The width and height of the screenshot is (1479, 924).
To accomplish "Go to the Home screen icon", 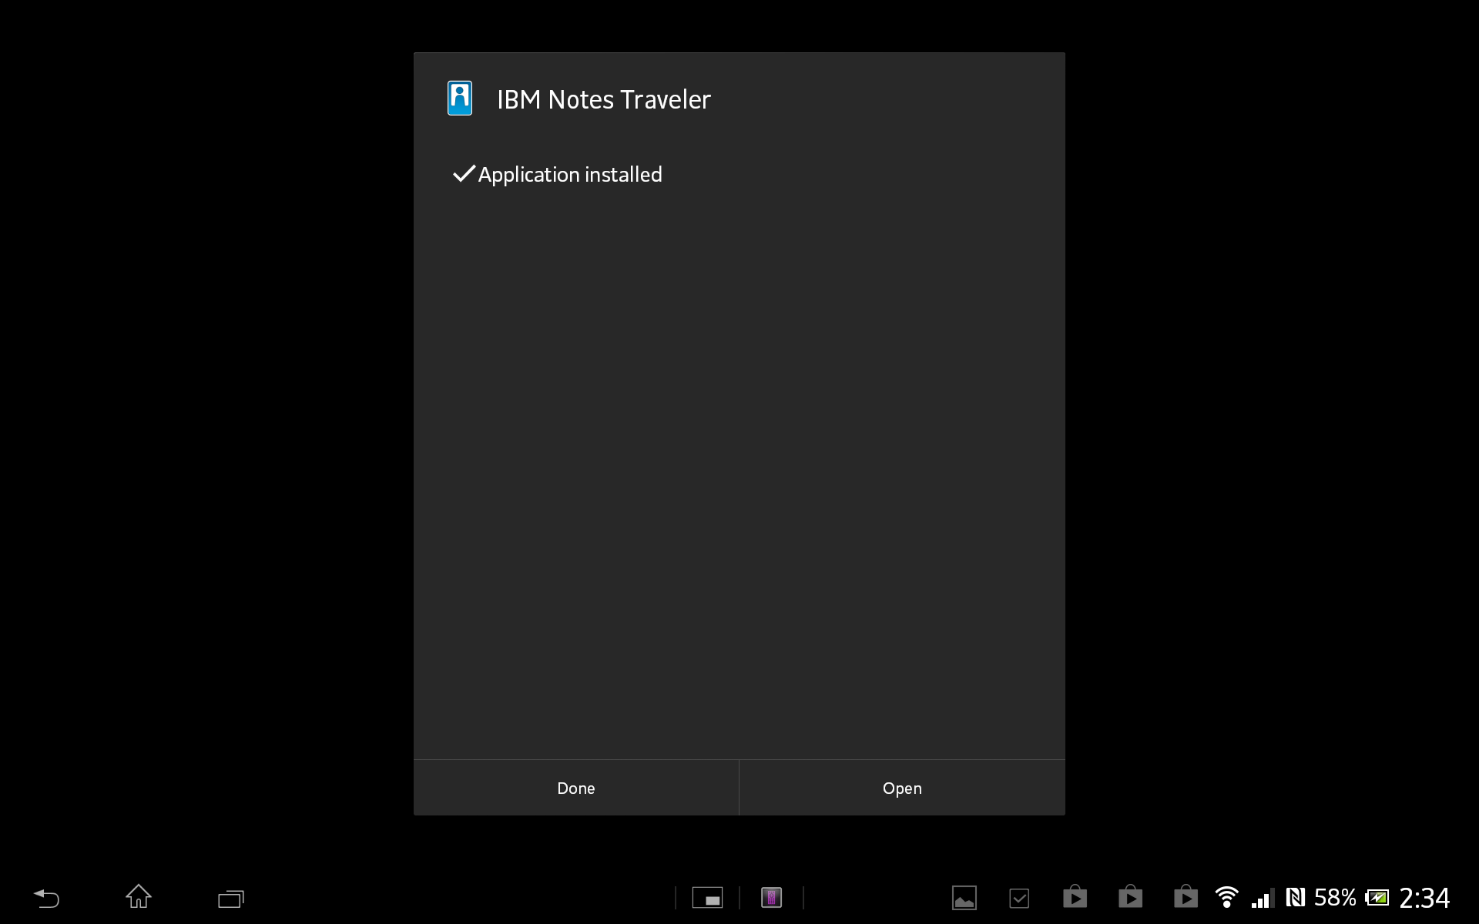I will click(x=139, y=896).
